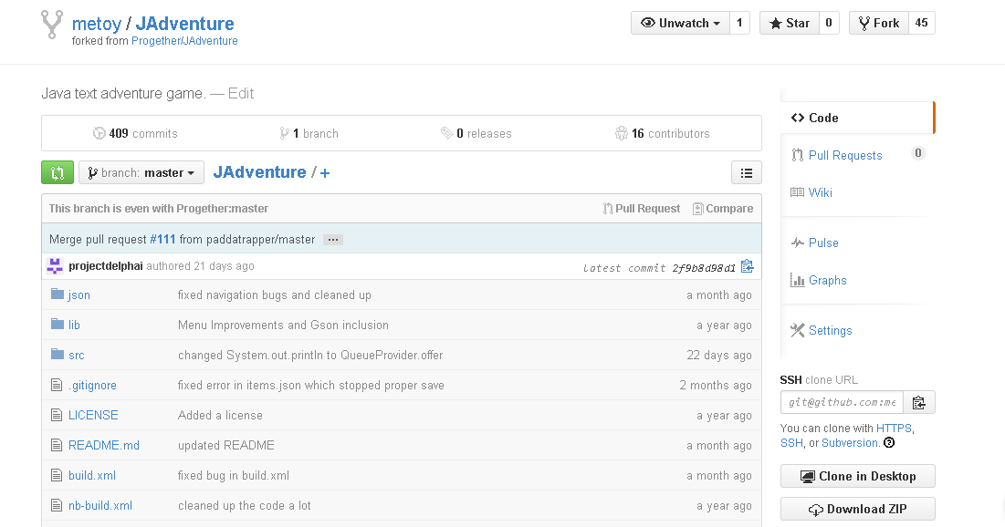This screenshot has height=527, width=1005.
Task: Fork the repository with the Fork button
Action: point(879,23)
